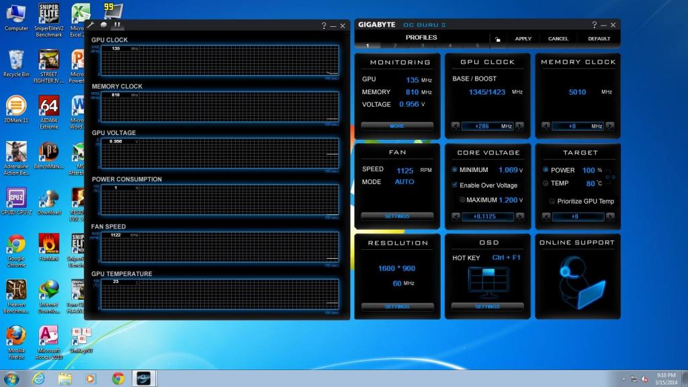The image size is (688, 387).
Task: Open Resolution SETTINGS button
Action: pyautogui.click(x=397, y=306)
